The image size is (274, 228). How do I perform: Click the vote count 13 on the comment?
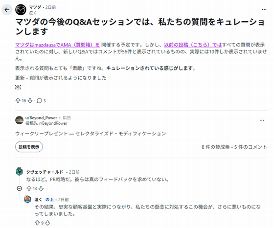pyautogui.click(x=35, y=188)
